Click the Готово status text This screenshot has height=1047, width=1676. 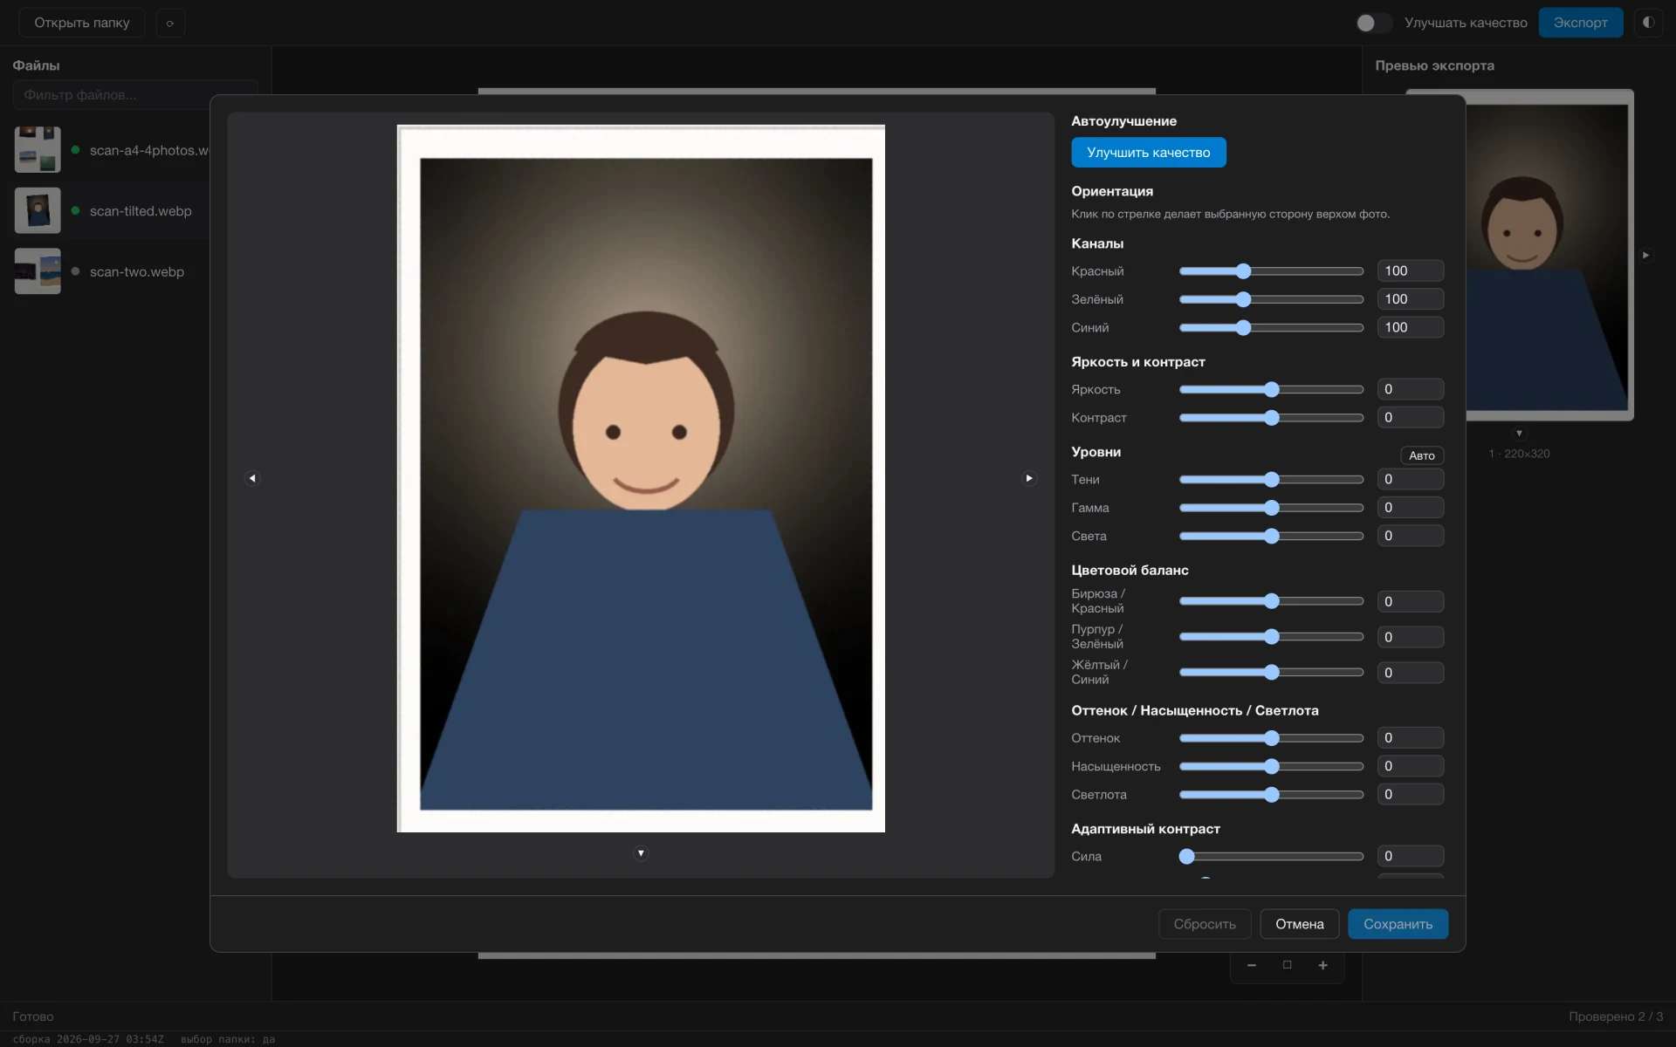33,1016
